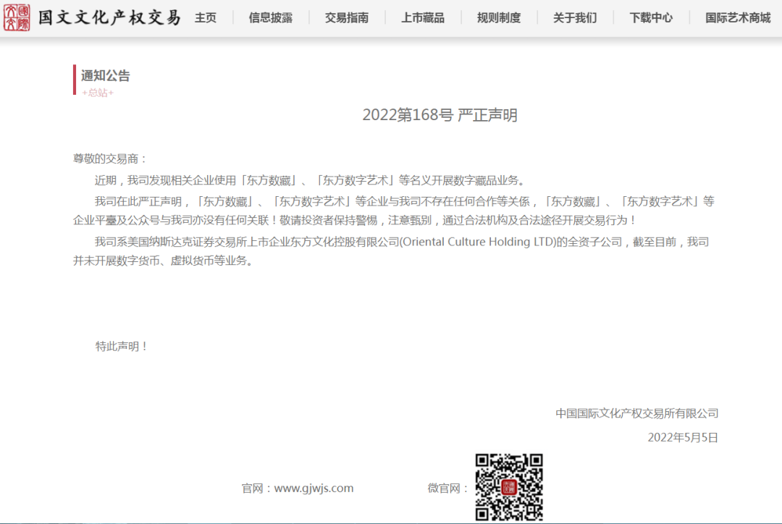This screenshot has width=782, height=524.
Task: Click the 微官网： label
Action: 448,488
